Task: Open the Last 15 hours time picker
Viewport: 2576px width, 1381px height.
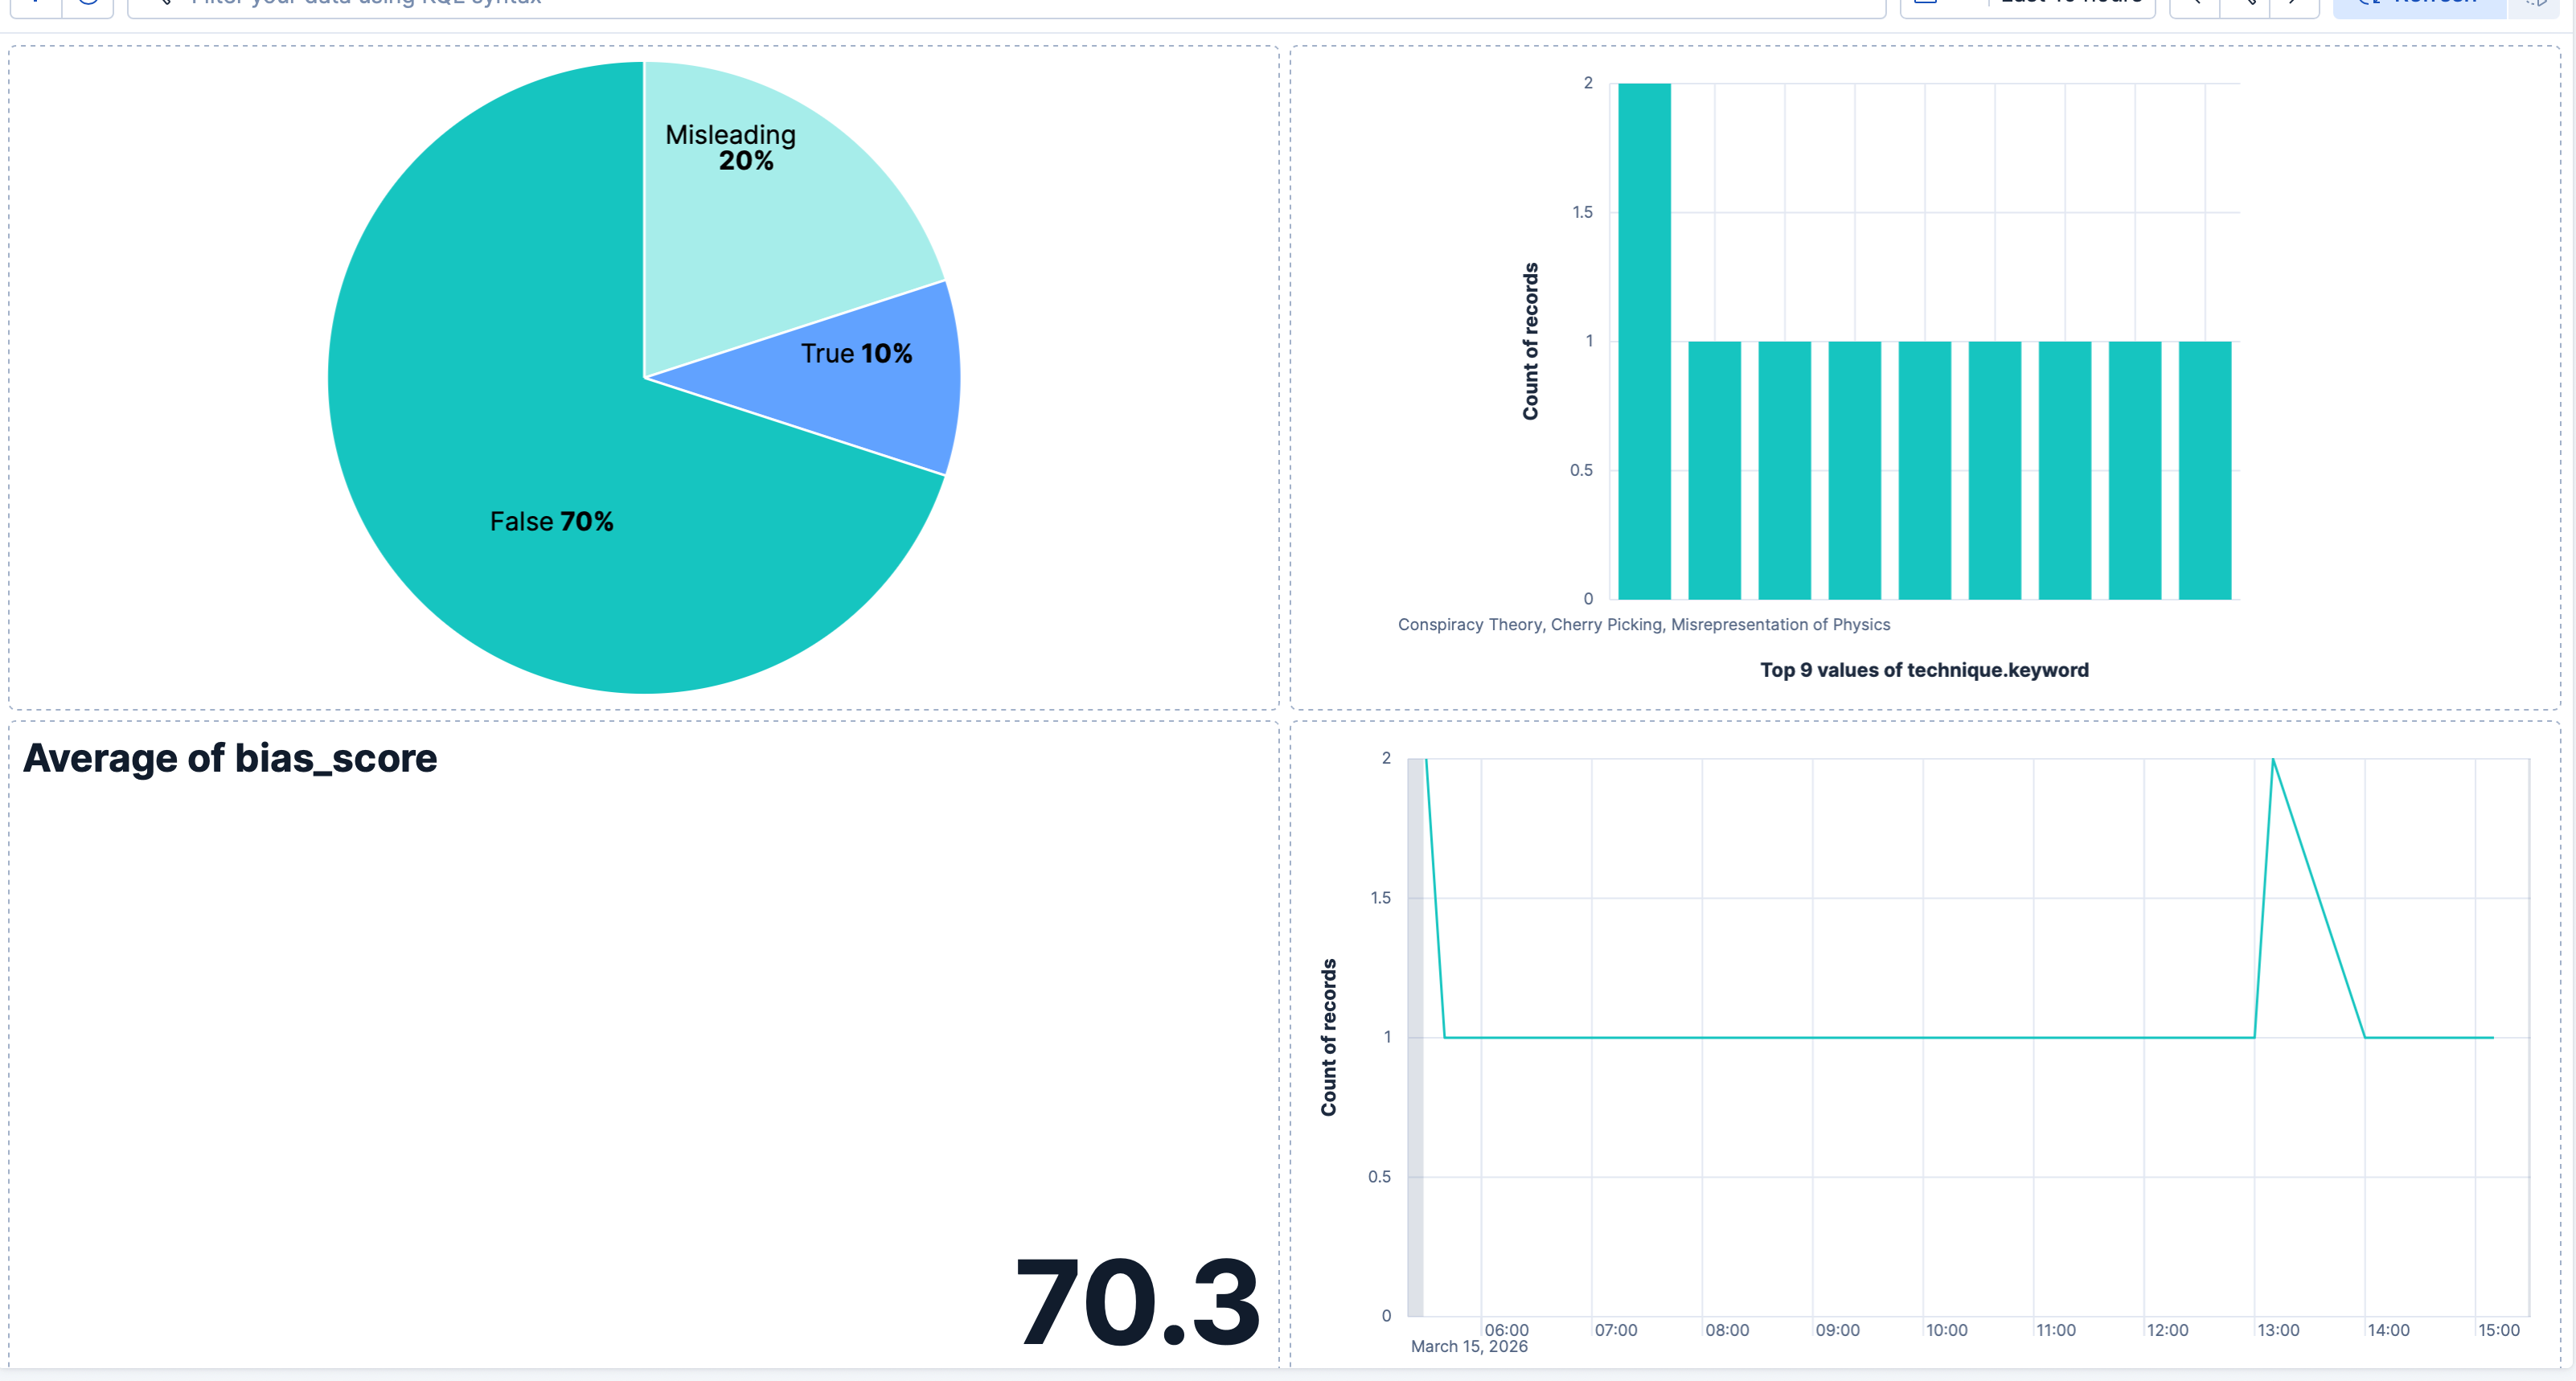Action: coord(2070,3)
